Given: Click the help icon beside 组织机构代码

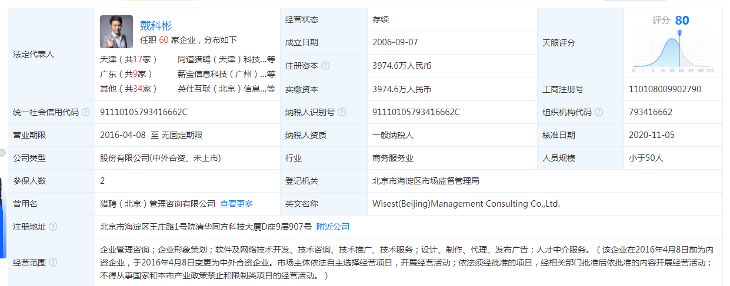Looking at the screenshot, I should click(x=599, y=112).
